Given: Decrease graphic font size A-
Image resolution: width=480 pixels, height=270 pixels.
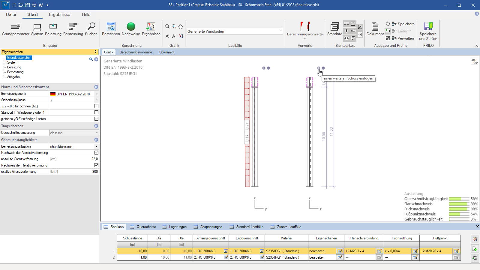Looking at the screenshot, I should pos(174,36).
